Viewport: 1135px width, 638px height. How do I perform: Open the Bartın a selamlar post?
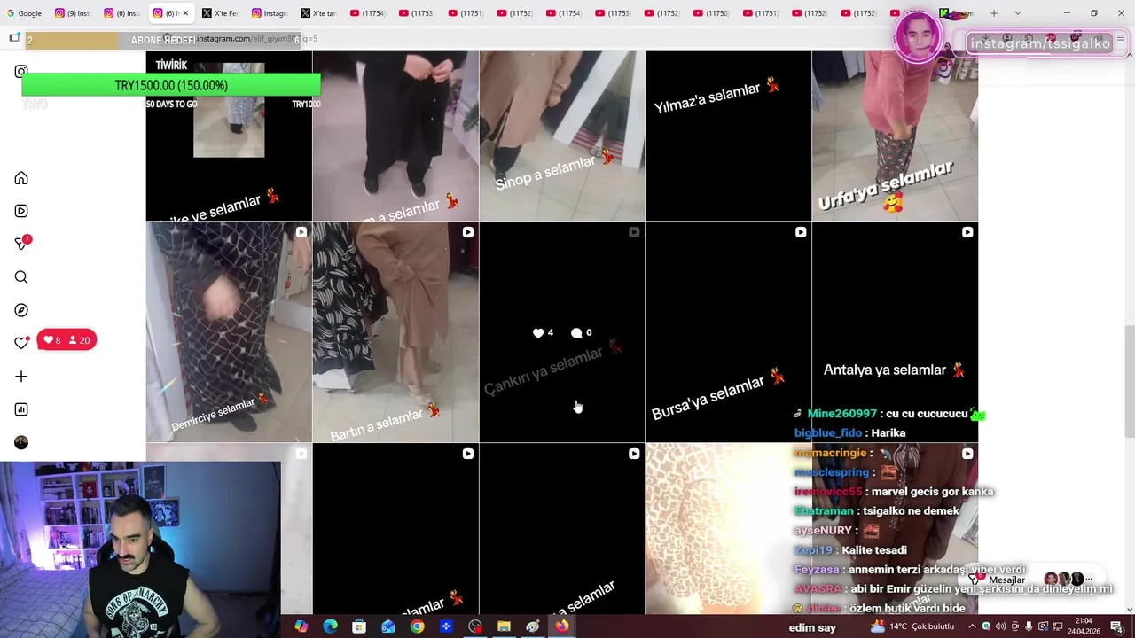tap(395, 332)
